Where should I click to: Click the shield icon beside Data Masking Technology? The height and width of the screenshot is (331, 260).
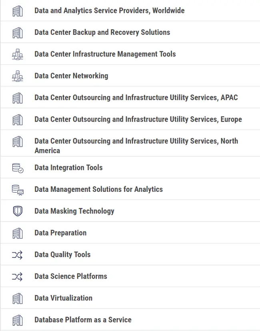[18, 211]
